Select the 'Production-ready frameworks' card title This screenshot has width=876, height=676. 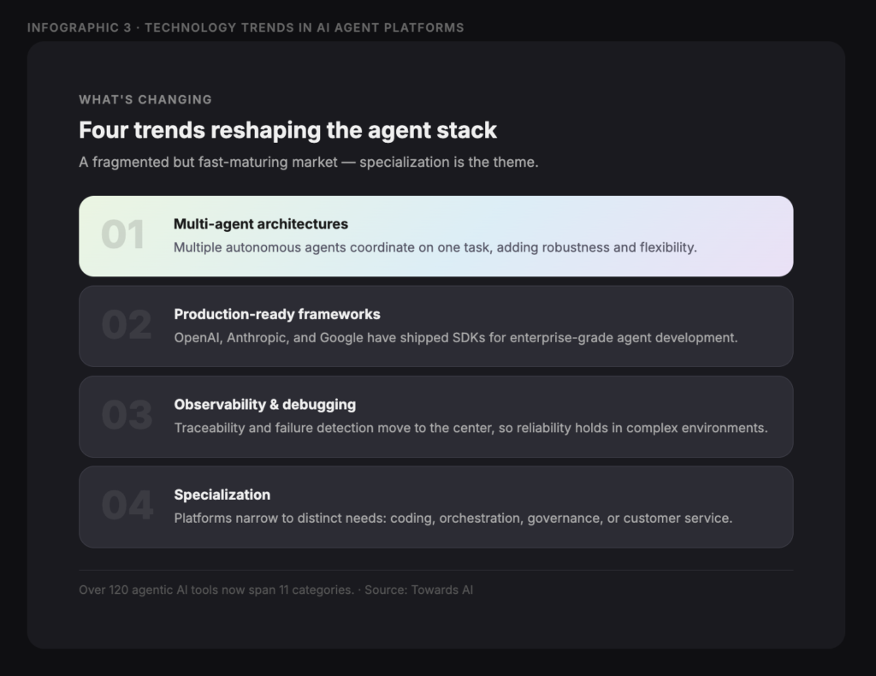click(277, 314)
